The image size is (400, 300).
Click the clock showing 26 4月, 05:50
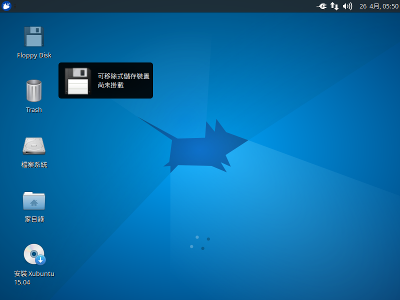click(379, 6)
